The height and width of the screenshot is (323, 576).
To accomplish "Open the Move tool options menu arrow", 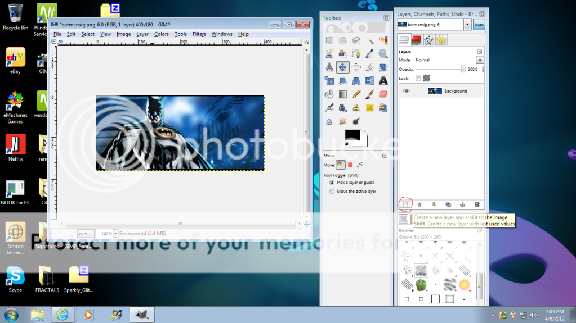I will coord(385,156).
